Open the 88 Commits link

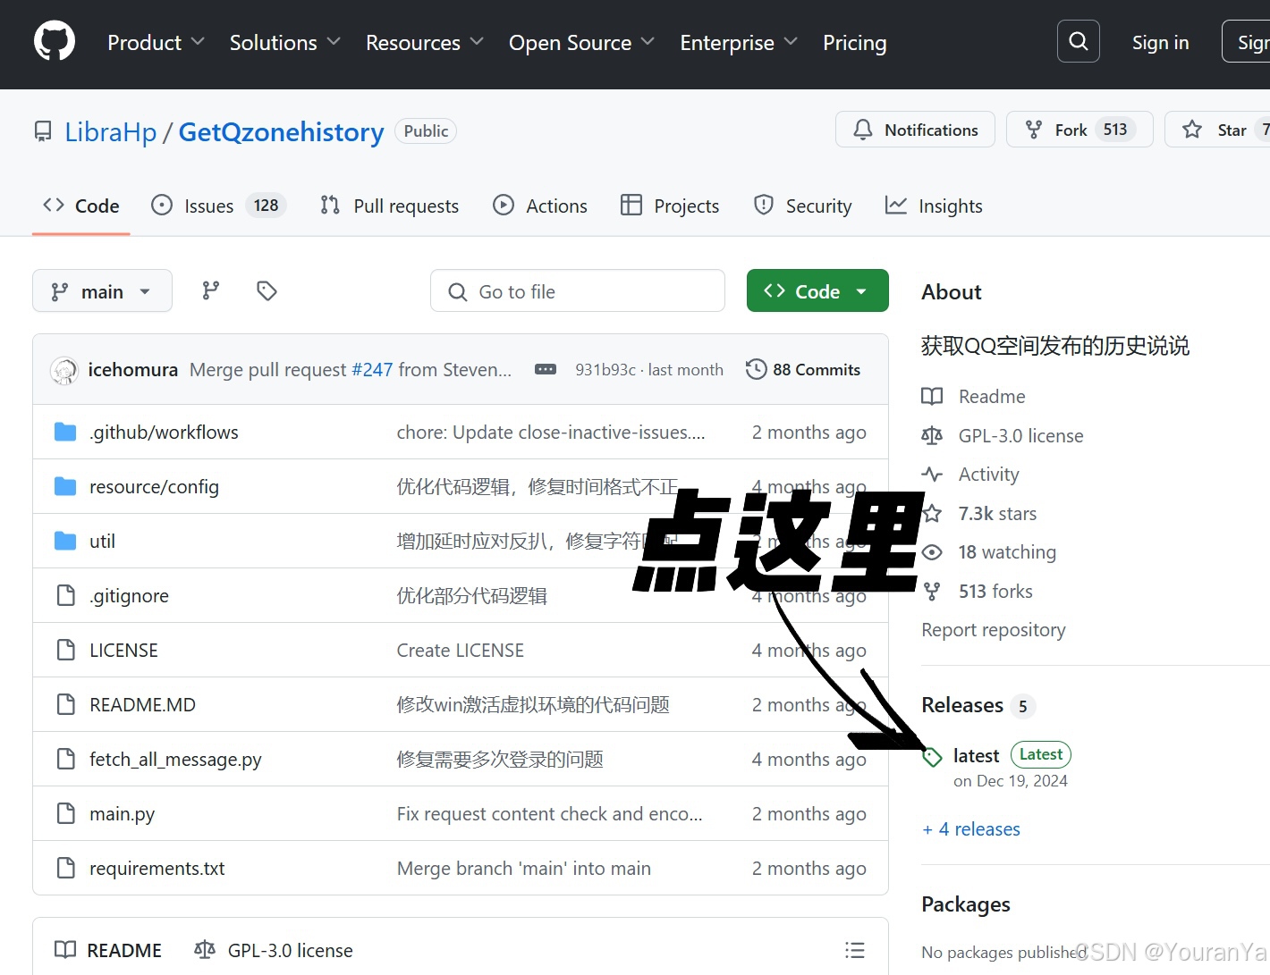(x=803, y=369)
